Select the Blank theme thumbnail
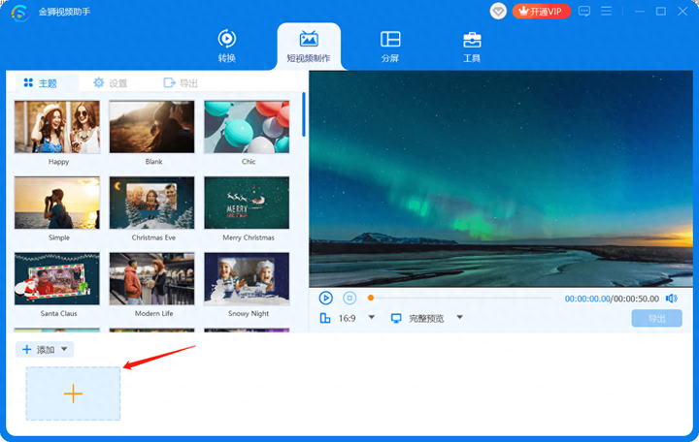The image size is (699, 442). point(152,127)
